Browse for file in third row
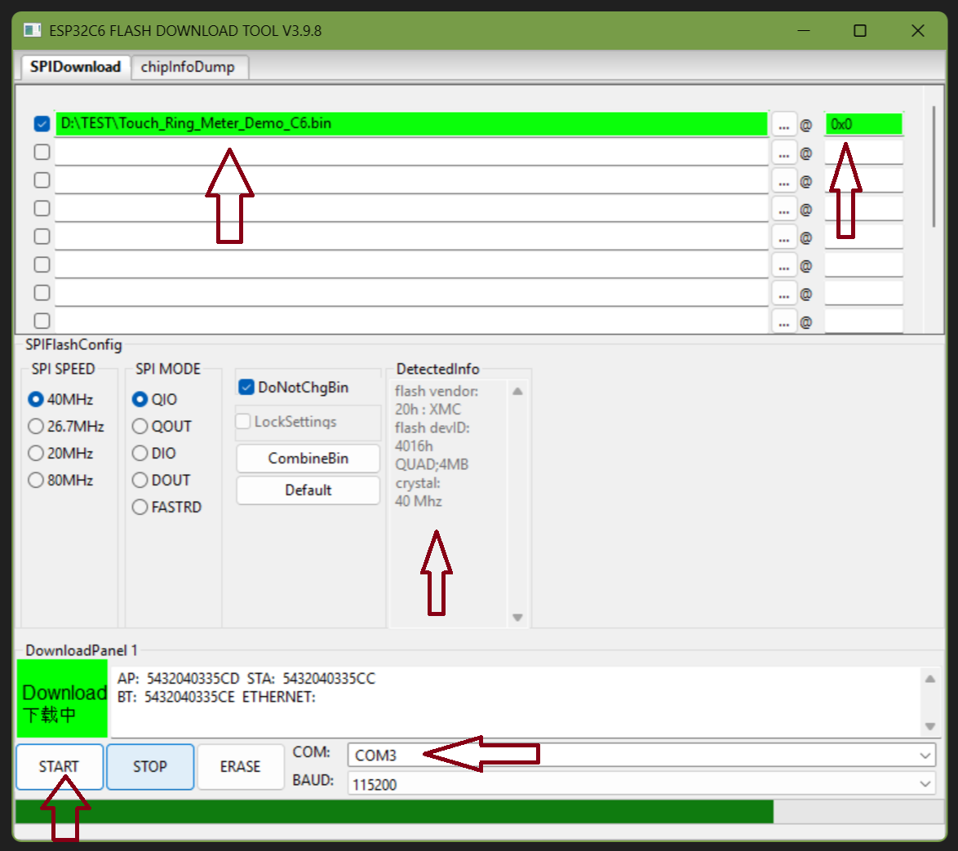 pyautogui.click(x=784, y=181)
